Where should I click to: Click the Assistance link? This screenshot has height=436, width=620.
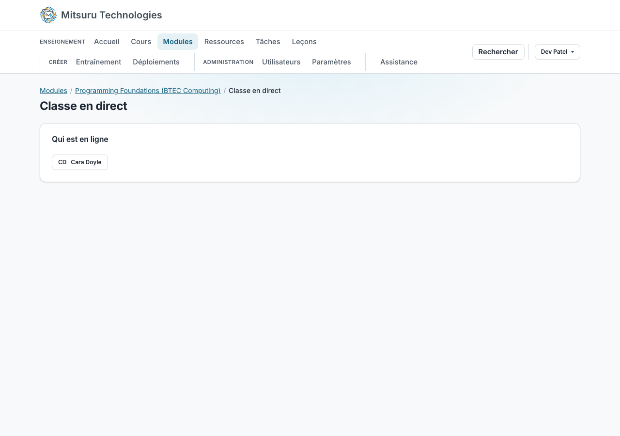pos(399,62)
